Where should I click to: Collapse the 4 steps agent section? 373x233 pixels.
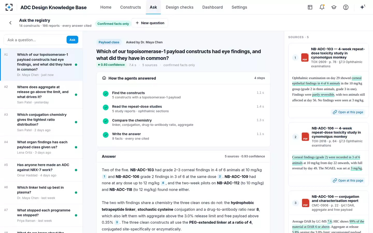pos(260,78)
